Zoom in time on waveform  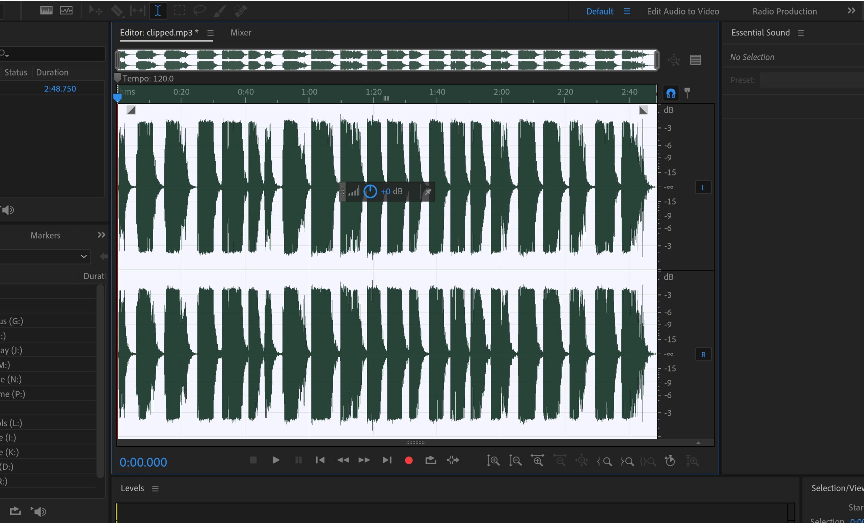(x=538, y=461)
